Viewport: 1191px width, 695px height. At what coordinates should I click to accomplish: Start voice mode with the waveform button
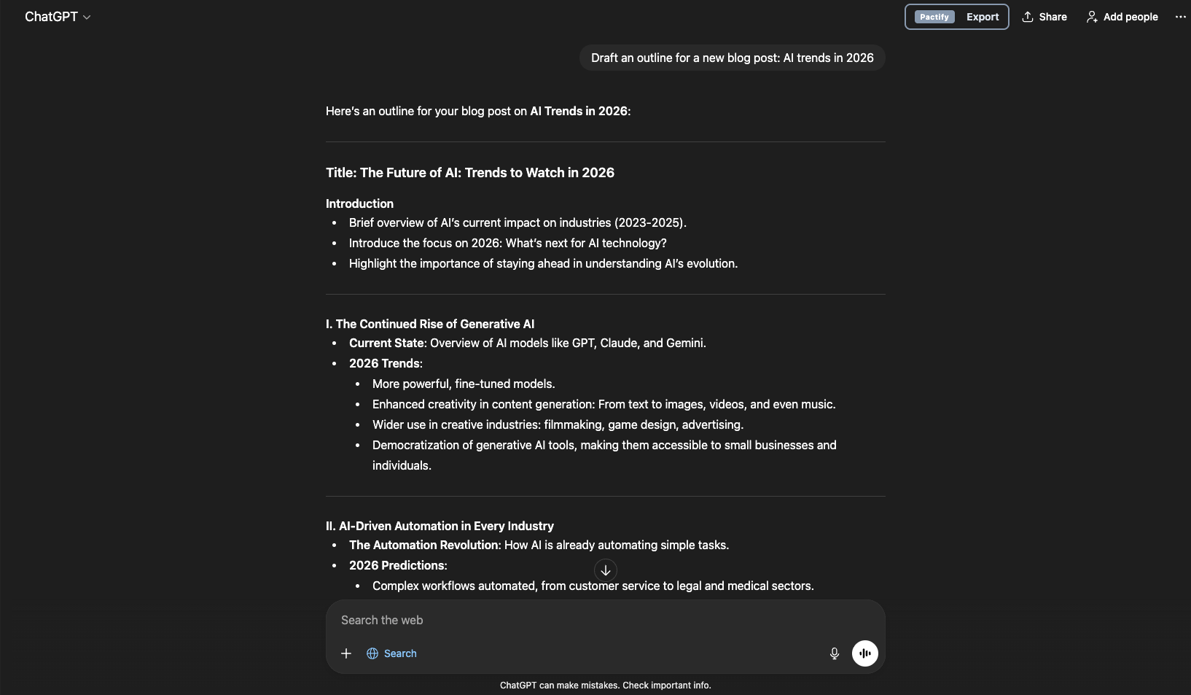864,653
